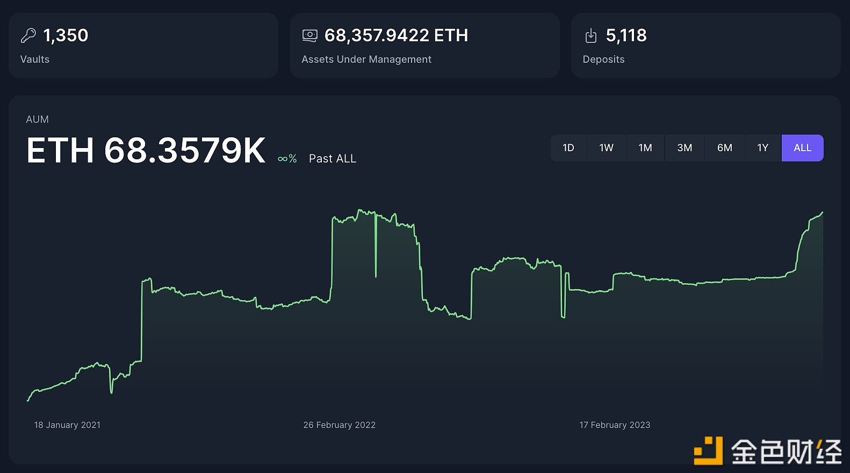Click the Assets Under Management label

[x=366, y=60]
